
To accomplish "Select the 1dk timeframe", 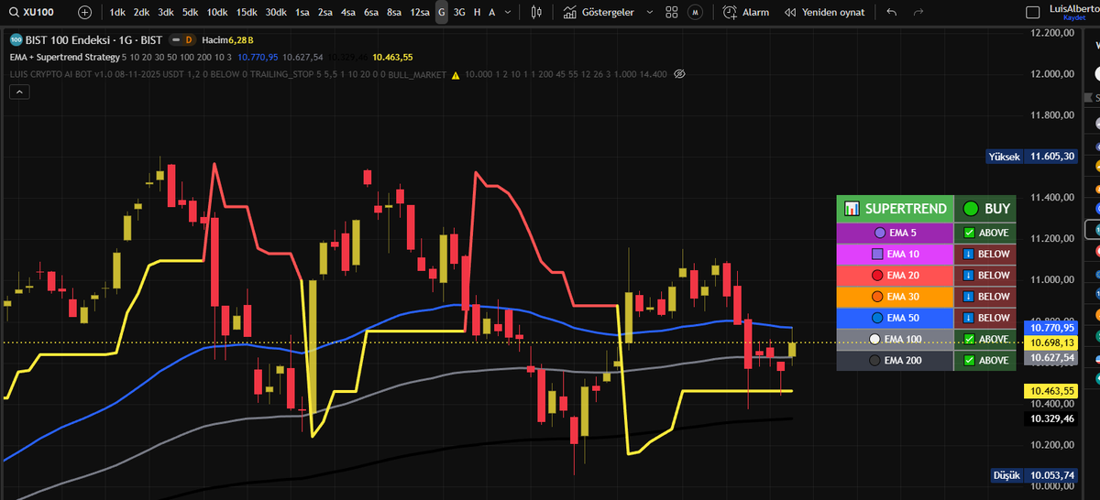I will pyautogui.click(x=117, y=13).
